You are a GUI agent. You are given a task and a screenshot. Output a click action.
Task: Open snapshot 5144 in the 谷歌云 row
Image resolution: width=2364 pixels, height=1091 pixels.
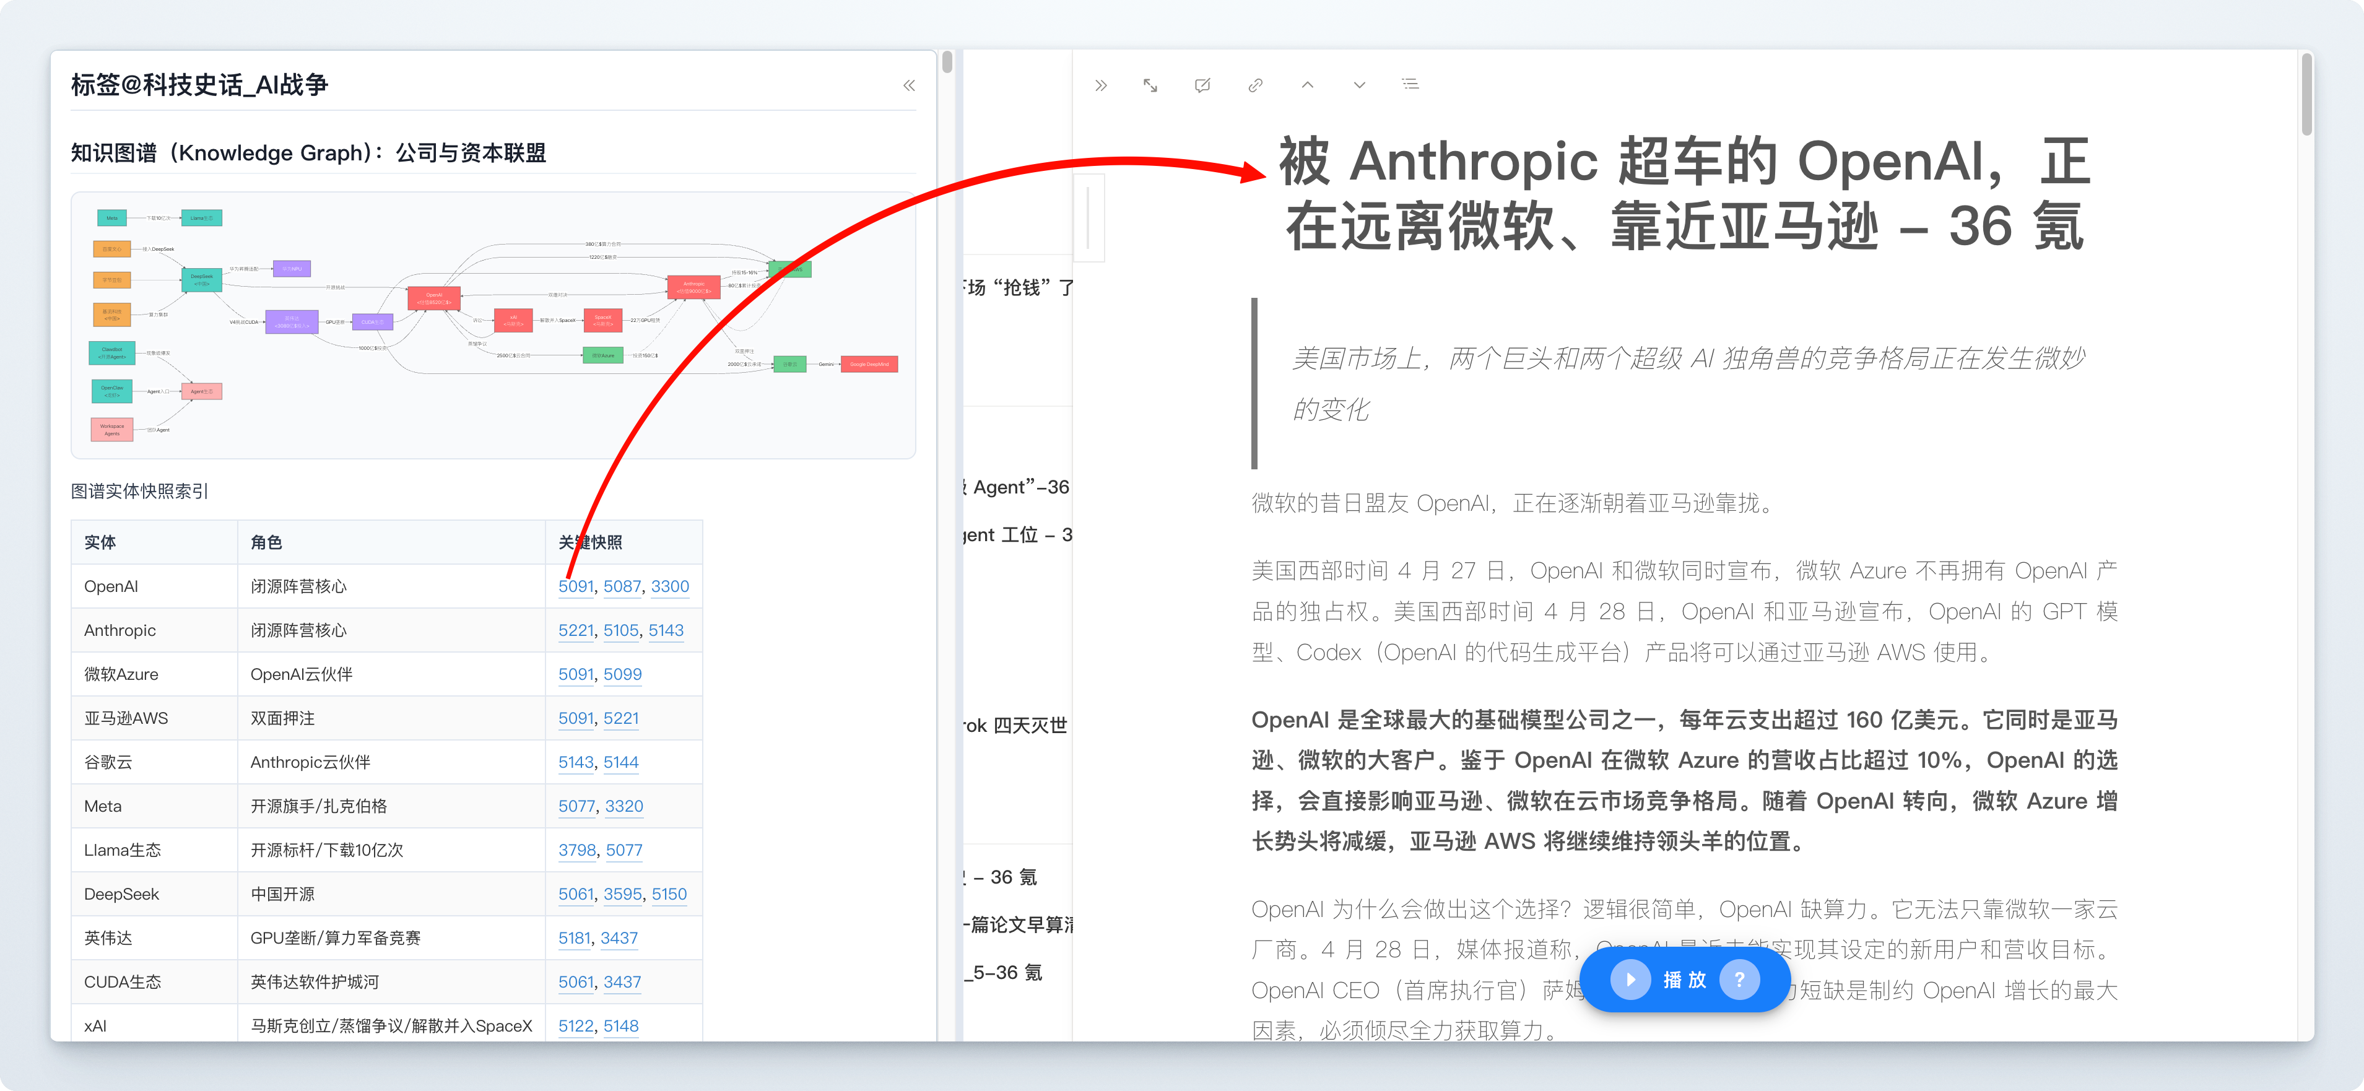(x=621, y=762)
